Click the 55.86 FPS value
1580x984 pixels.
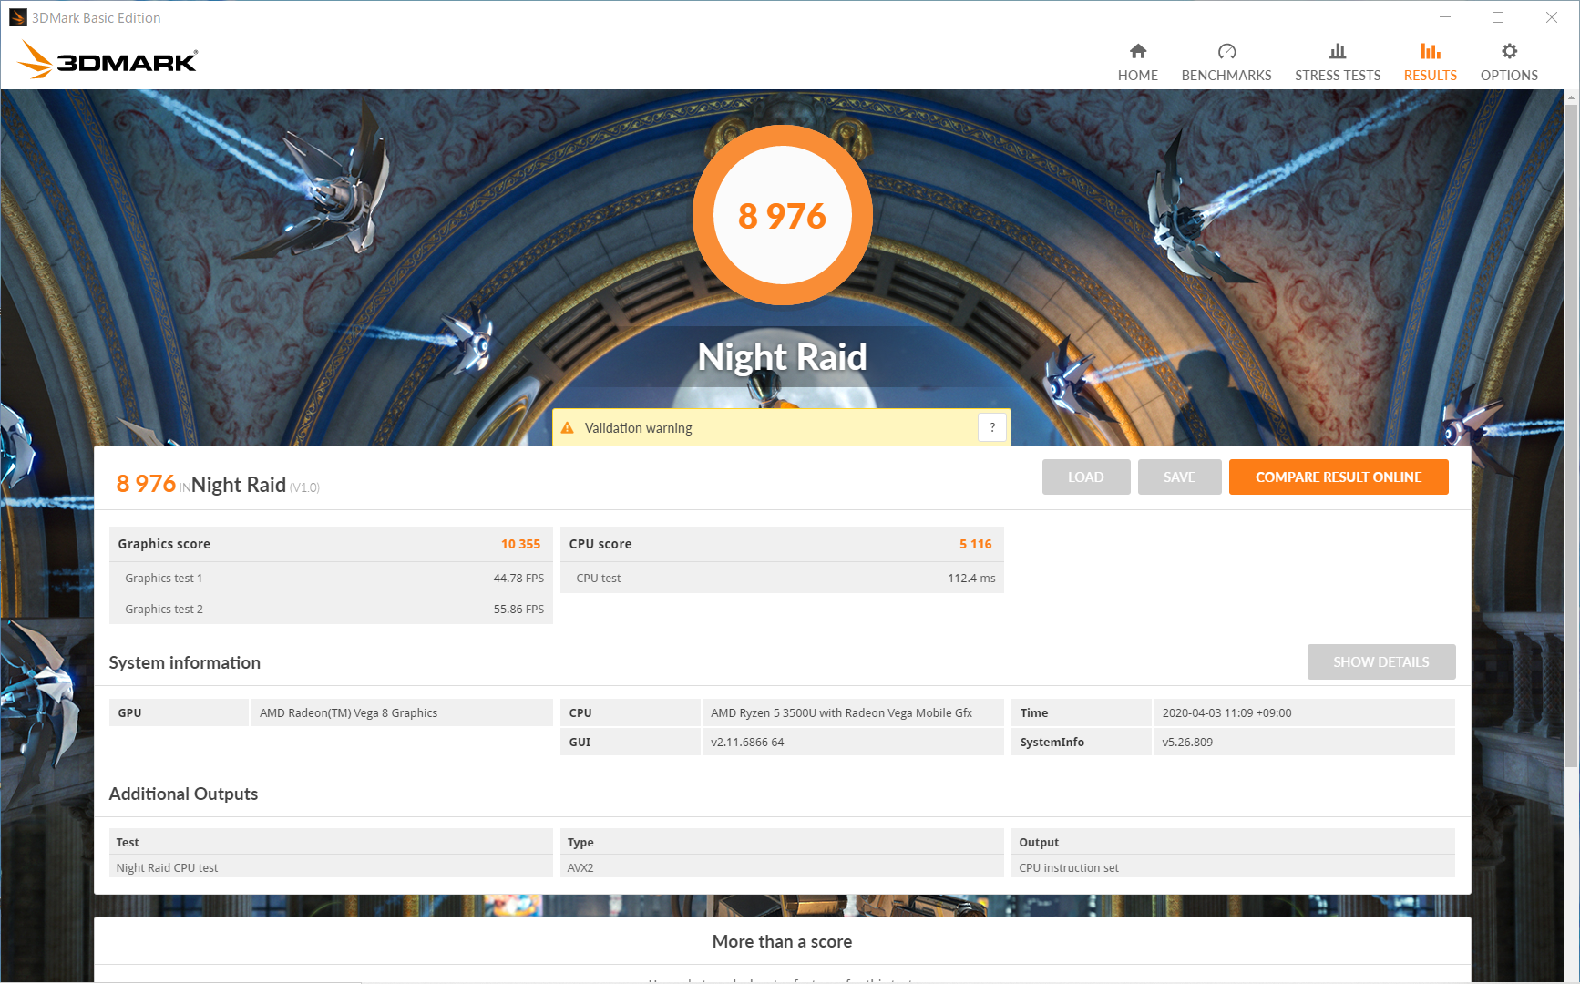click(518, 609)
